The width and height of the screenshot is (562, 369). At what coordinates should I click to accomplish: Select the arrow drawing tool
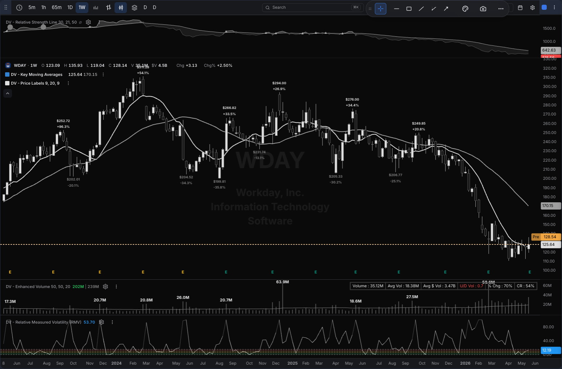[446, 9]
